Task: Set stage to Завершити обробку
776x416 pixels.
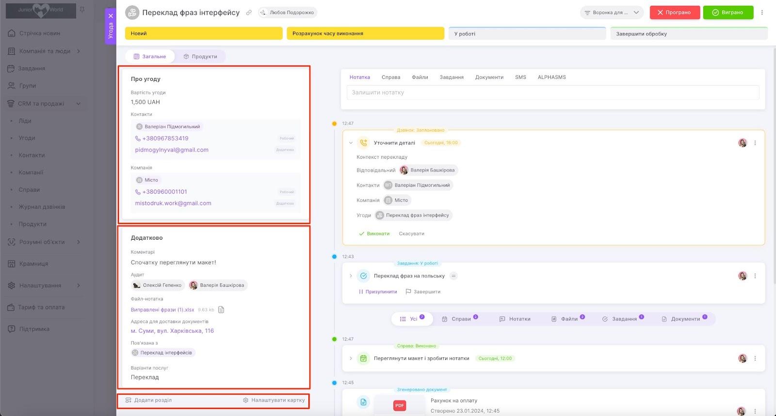Action: (689, 33)
